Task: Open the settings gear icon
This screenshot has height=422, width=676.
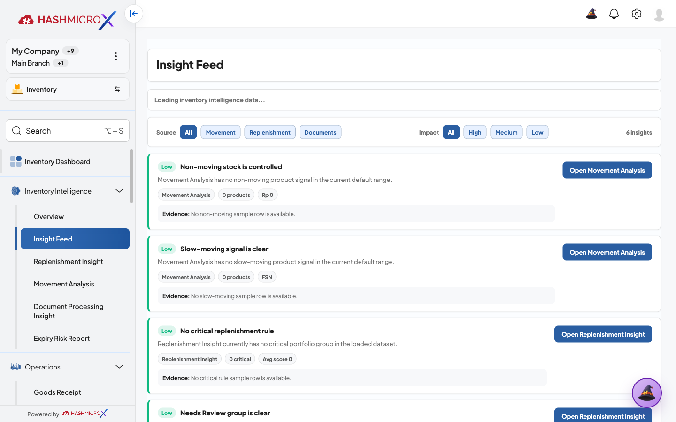Action: pyautogui.click(x=637, y=14)
